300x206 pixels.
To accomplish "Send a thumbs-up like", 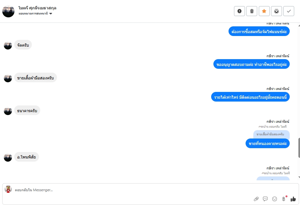I will 293,199.
